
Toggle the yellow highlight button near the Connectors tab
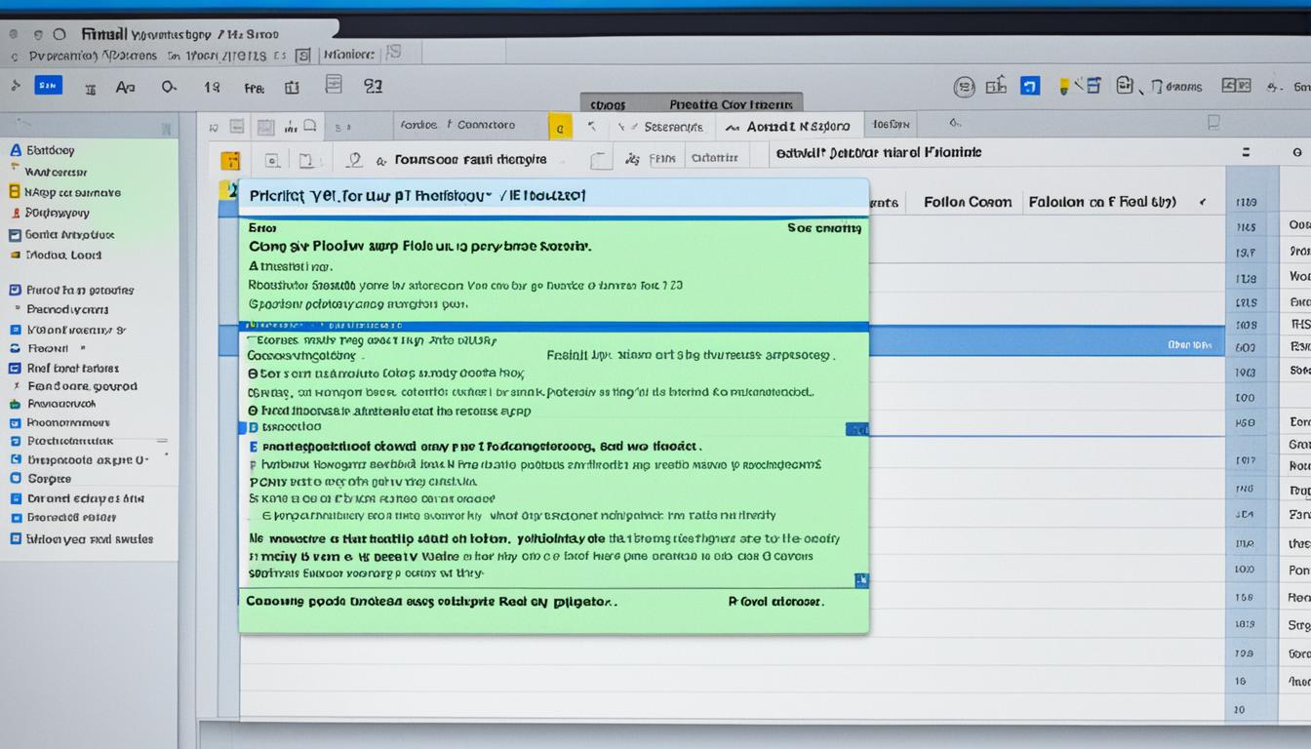(561, 127)
